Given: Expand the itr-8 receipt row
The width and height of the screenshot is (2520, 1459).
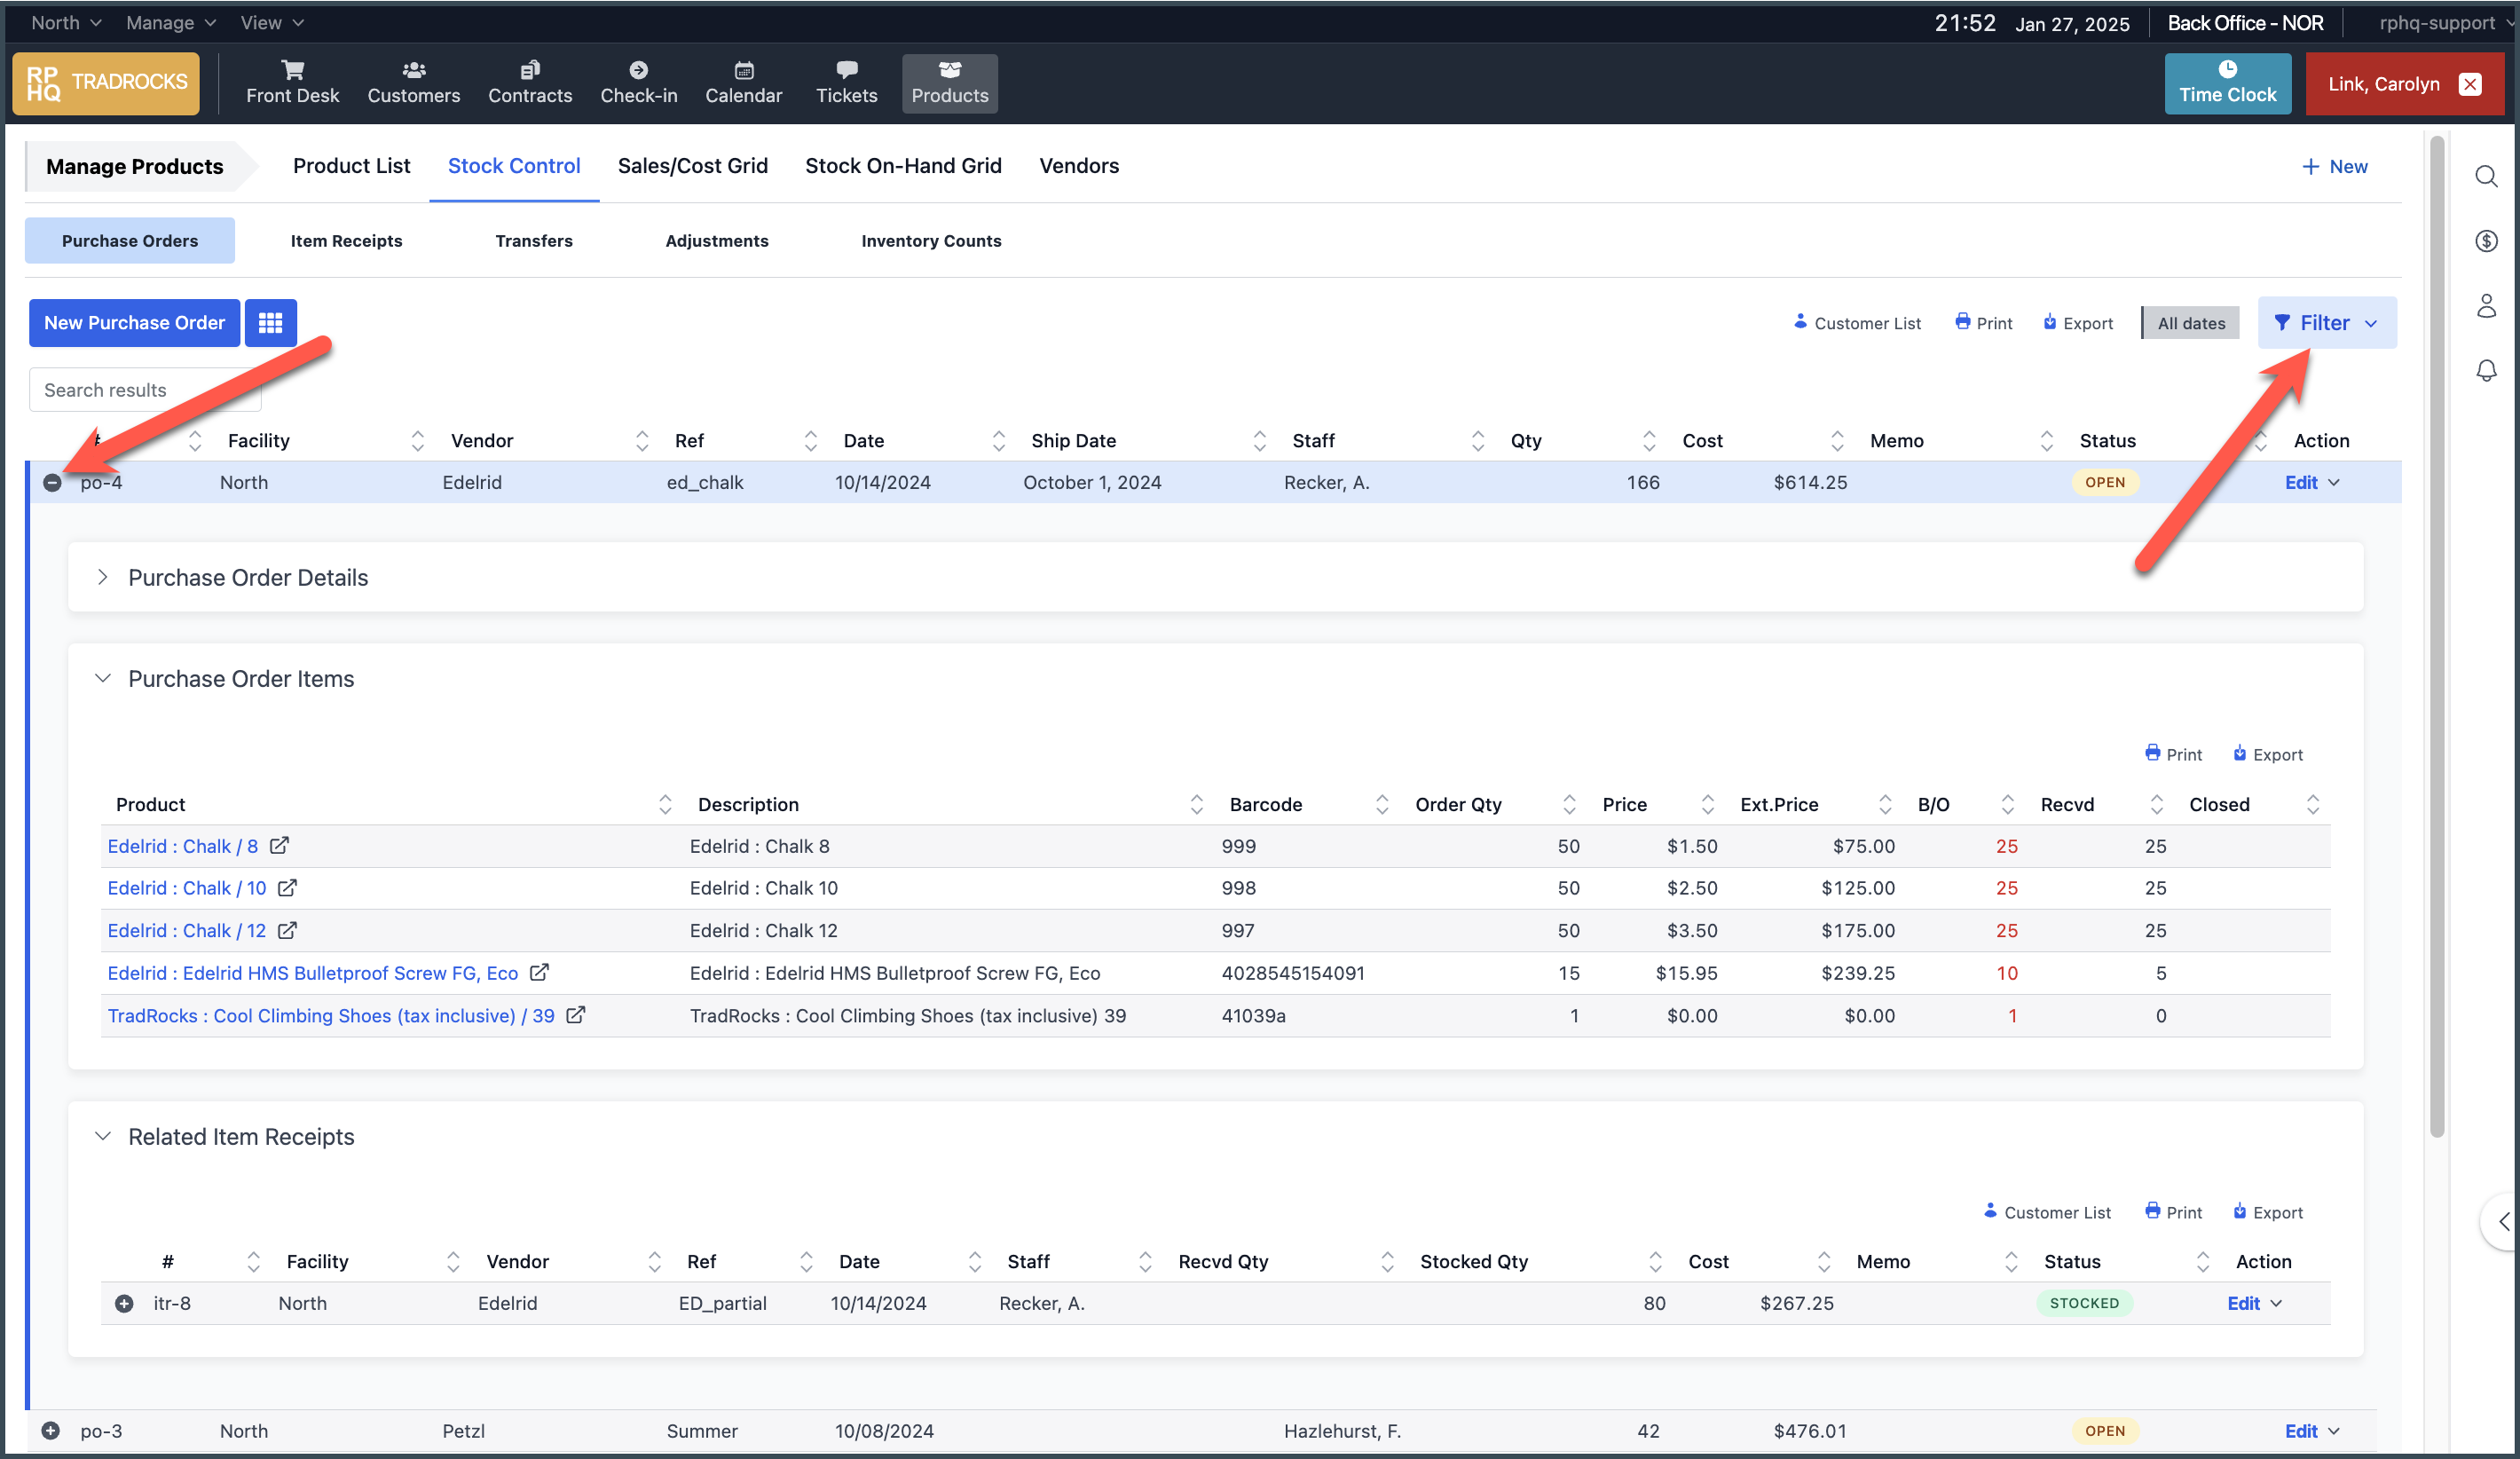Looking at the screenshot, I should [124, 1303].
